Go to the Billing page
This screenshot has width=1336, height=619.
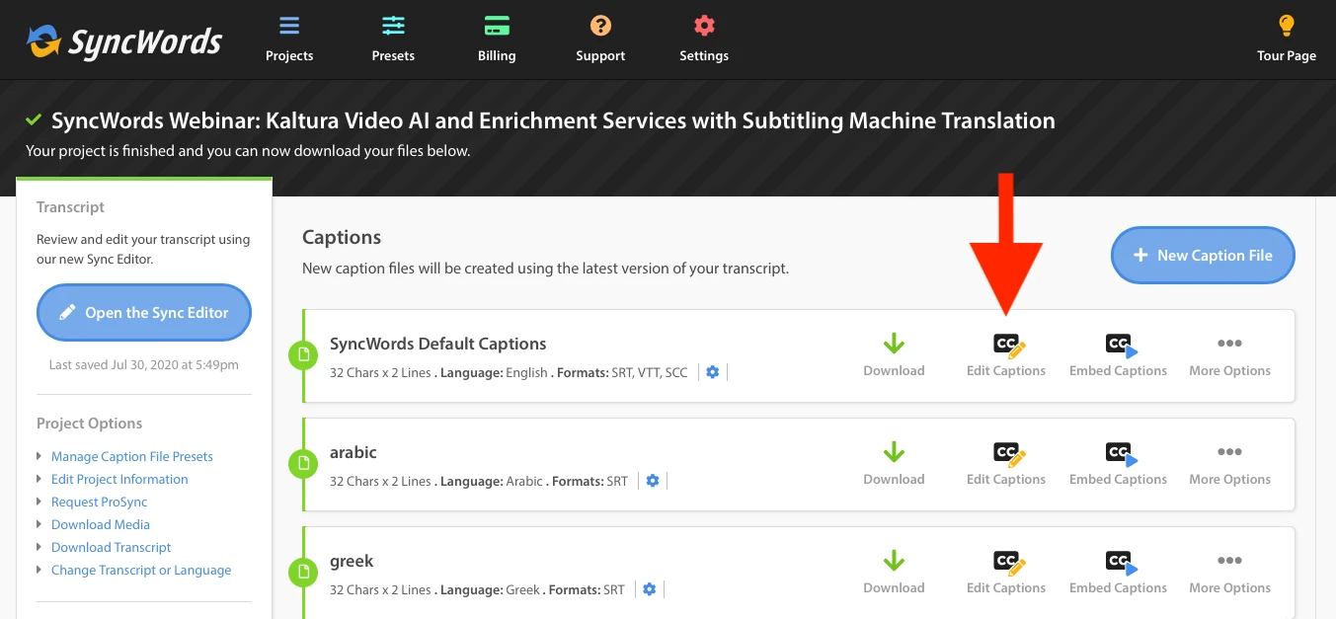(497, 39)
